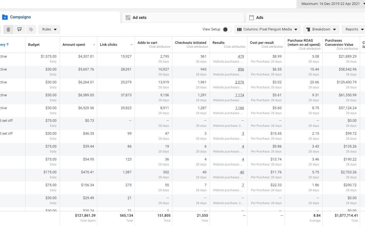Toggle the View Setup switch
Screen dimensions: 365x226
(227, 29)
